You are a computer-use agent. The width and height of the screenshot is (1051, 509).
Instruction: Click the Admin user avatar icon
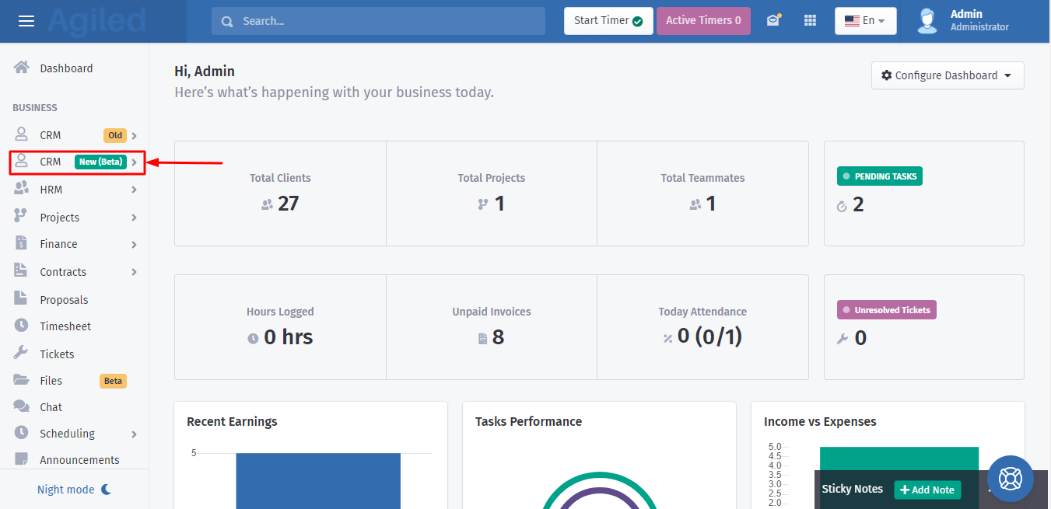[927, 21]
